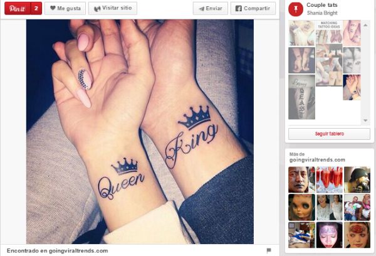Screen dimensions: 376x256
Task: Click the red Pin it button
Action: [18, 8]
